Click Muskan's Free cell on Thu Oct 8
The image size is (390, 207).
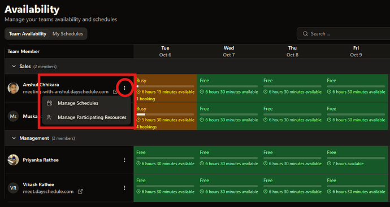point(293,116)
